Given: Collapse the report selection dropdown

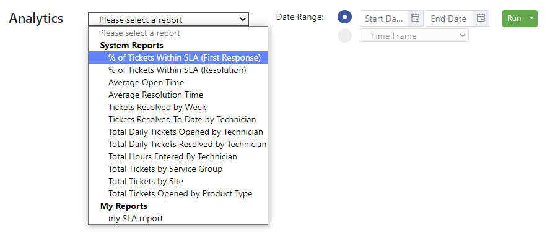Looking at the screenshot, I should pyautogui.click(x=168, y=20).
